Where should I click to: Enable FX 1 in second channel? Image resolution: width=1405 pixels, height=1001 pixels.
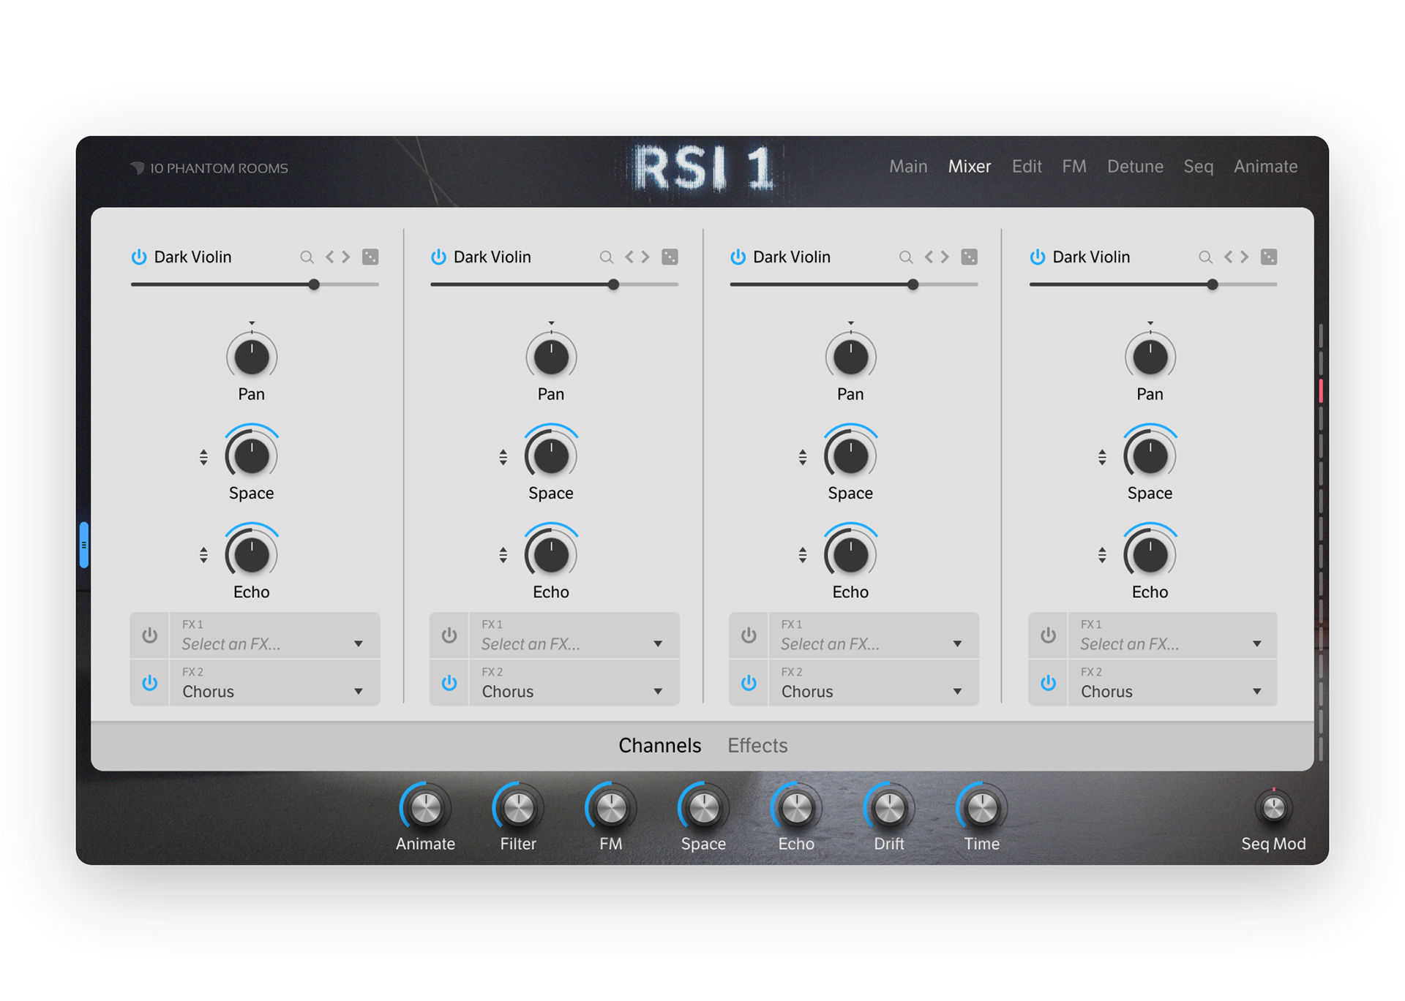449,635
